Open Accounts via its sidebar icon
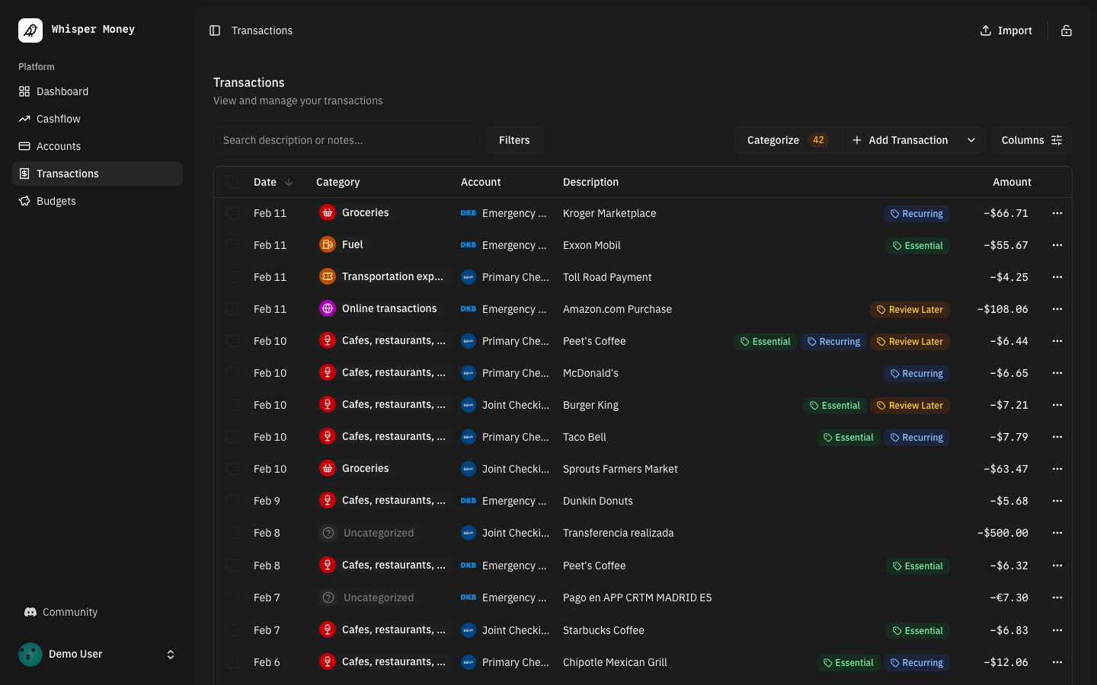The height and width of the screenshot is (685, 1097). [x=25, y=146]
